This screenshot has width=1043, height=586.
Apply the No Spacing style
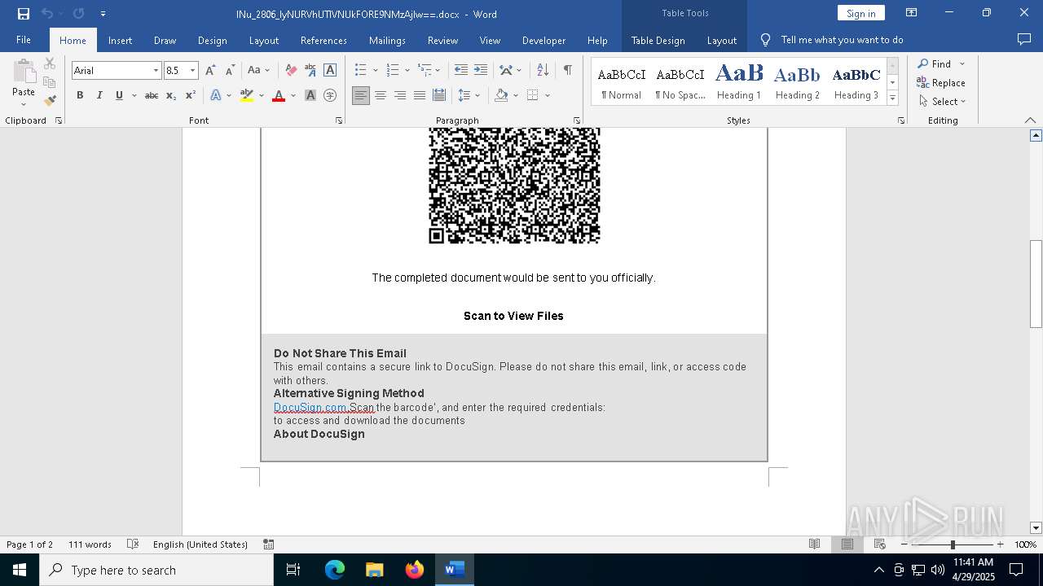[x=680, y=82]
